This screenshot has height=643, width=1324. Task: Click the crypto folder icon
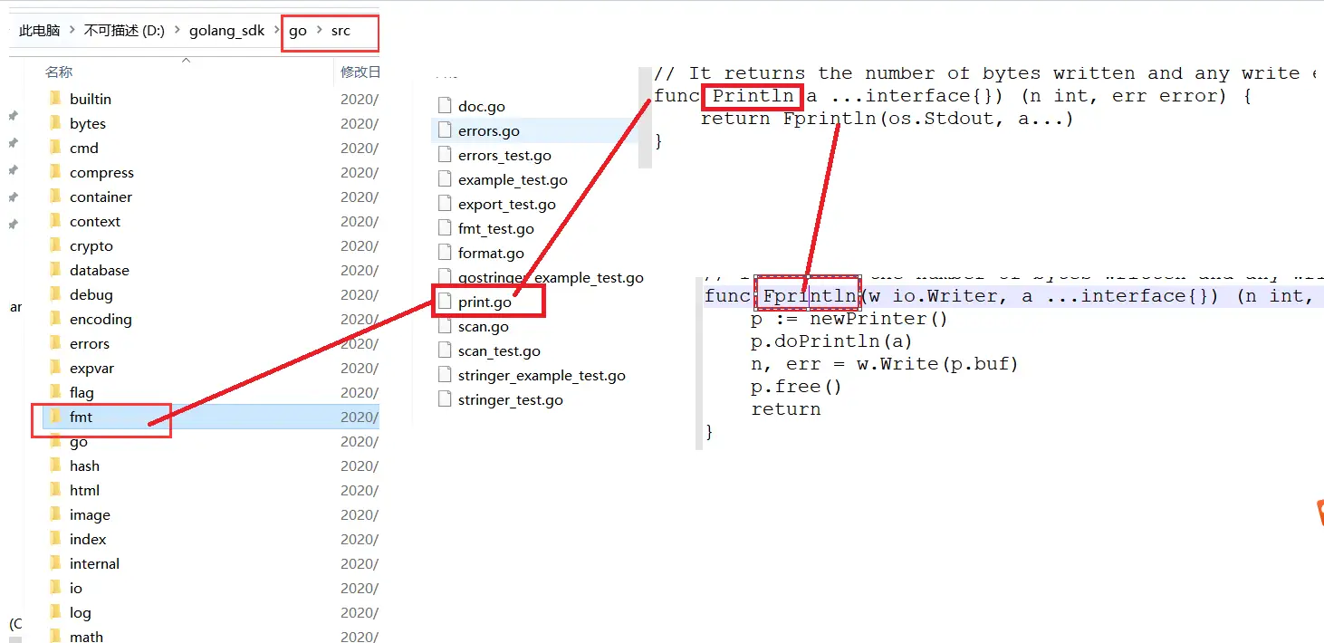point(55,245)
